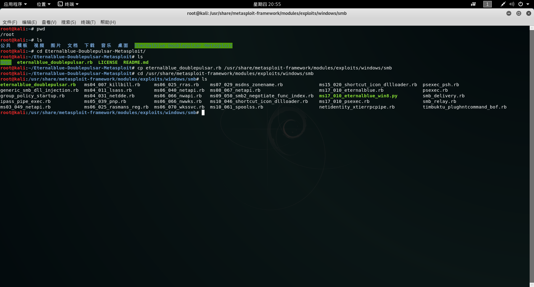Click the screen recording camera icon
Image resolution: width=534 pixels, height=287 pixels.
coord(473,4)
